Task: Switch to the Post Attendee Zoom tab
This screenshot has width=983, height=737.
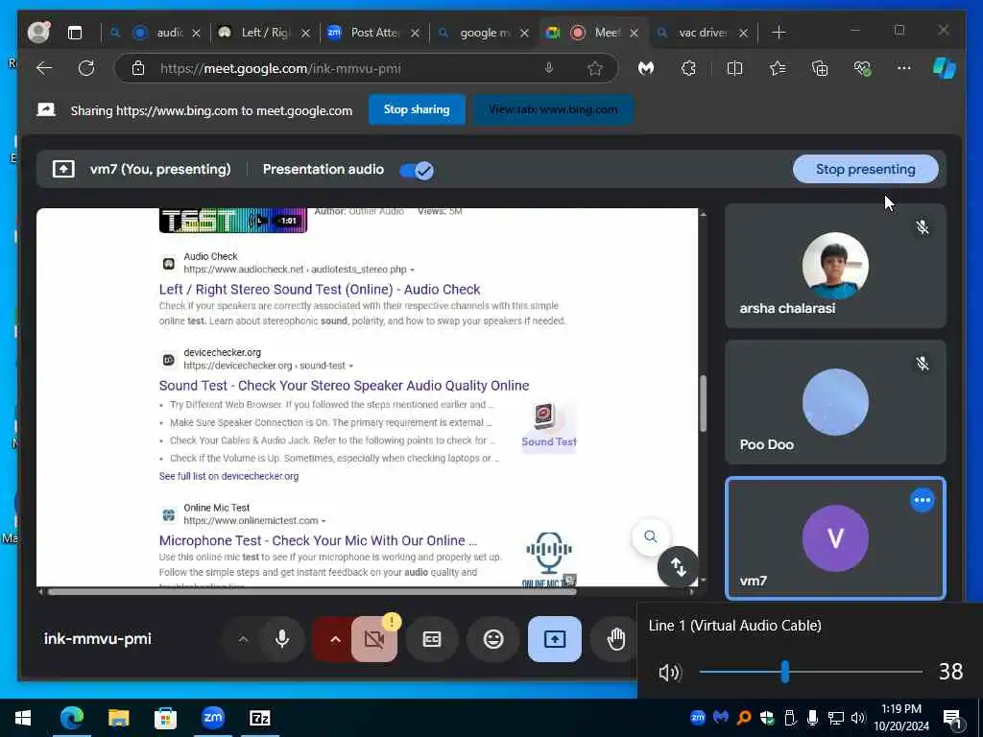Action: [374, 33]
